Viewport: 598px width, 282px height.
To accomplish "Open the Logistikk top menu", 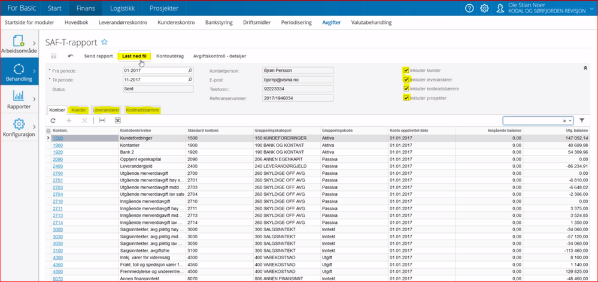I will tap(122, 8).
